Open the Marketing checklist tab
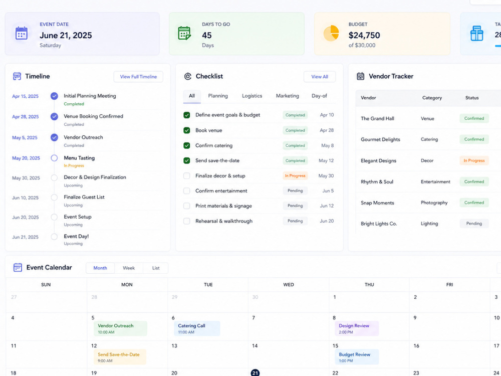Viewport: 501px width, 376px height. [x=287, y=96]
